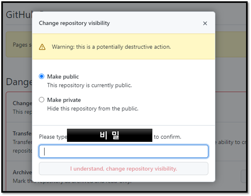The width and height of the screenshot is (251, 196).
Task: Close the Change repository visibility dialog
Action: pyautogui.click(x=205, y=23)
